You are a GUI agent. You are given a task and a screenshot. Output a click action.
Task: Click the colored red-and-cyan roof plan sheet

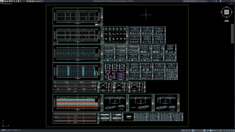pos(78,103)
